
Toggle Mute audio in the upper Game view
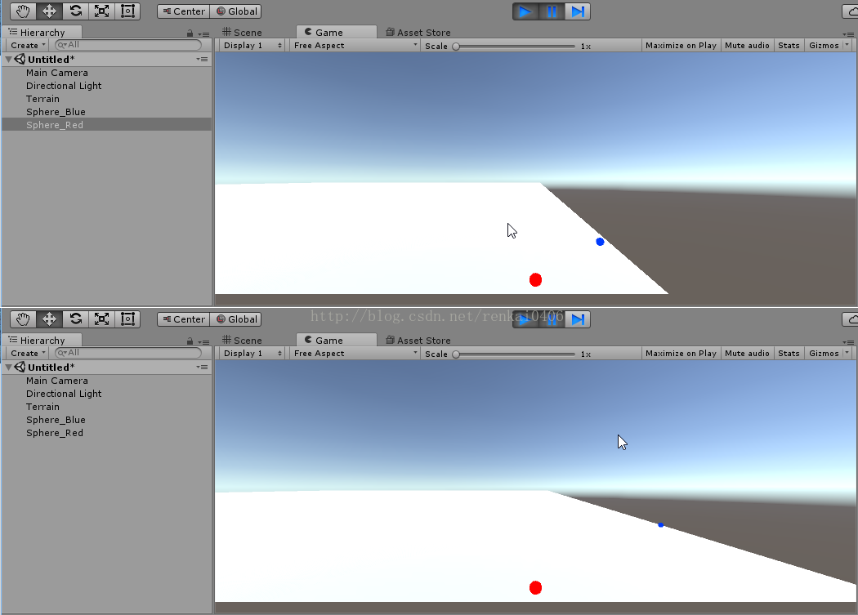tap(747, 46)
